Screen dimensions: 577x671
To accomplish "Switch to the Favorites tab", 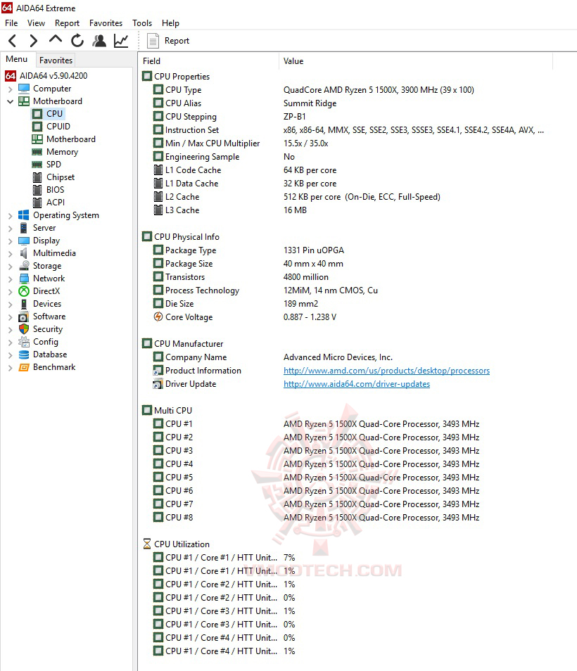I will (x=56, y=60).
